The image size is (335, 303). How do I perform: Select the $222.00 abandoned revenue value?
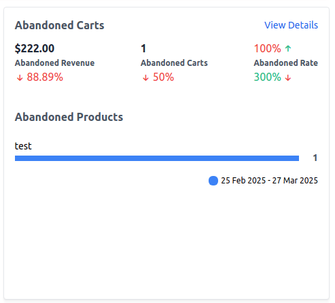click(x=35, y=48)
